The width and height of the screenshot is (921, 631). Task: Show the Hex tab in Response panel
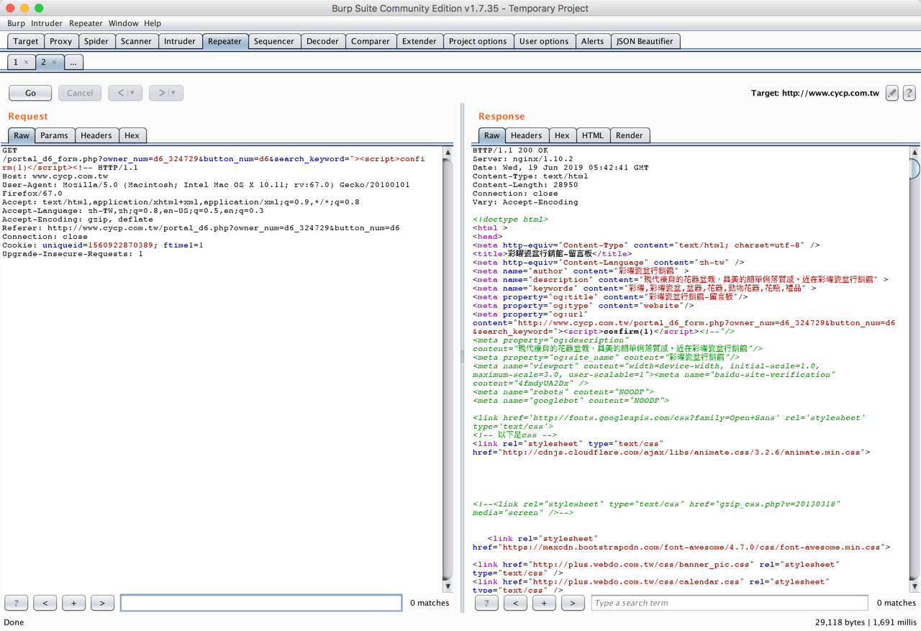pos(562,135)
